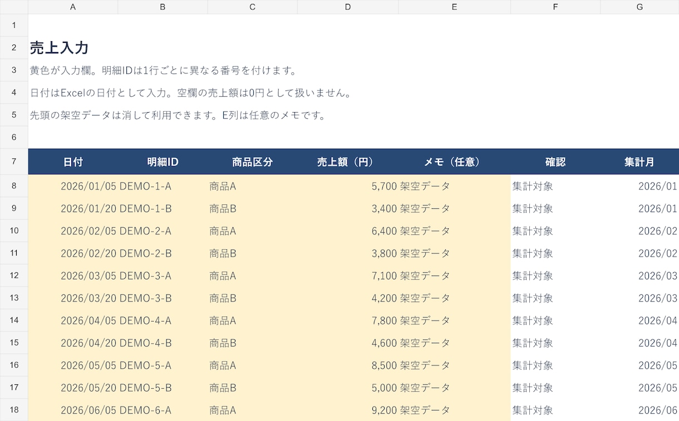This screenshot has width=679, height=421.
Task: Click sales amount 3,800
Action: (348, 253)
